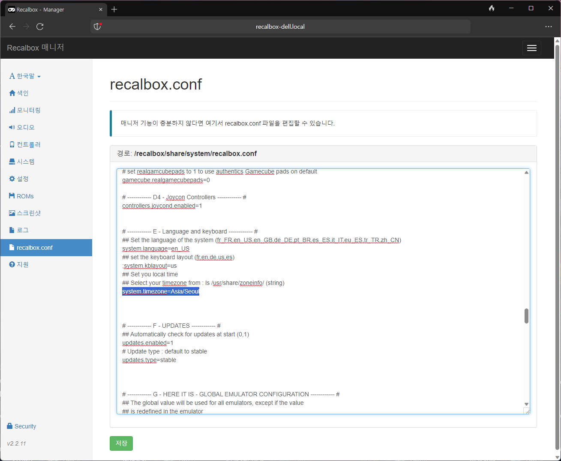The height and width of the screenshot is (461, 561).
Task: Save the config with 저장 button
Action: (x=121, y=443)
